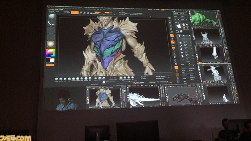The width and height of the screenshot is (251, 141).
Task: Pick the white main color swatch
Action: point(52,60)
